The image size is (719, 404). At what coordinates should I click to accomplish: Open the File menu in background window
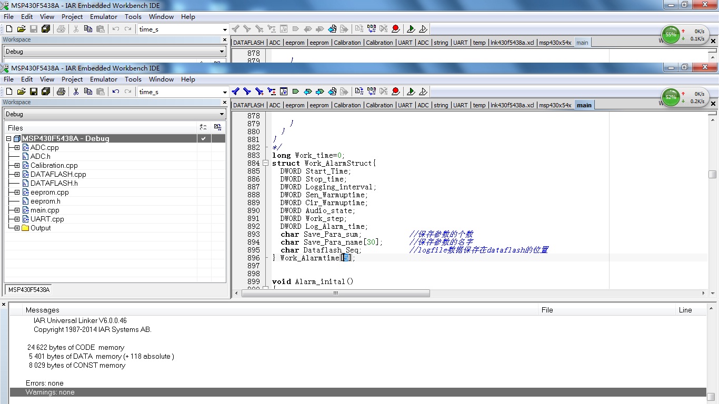click(9, 16)
